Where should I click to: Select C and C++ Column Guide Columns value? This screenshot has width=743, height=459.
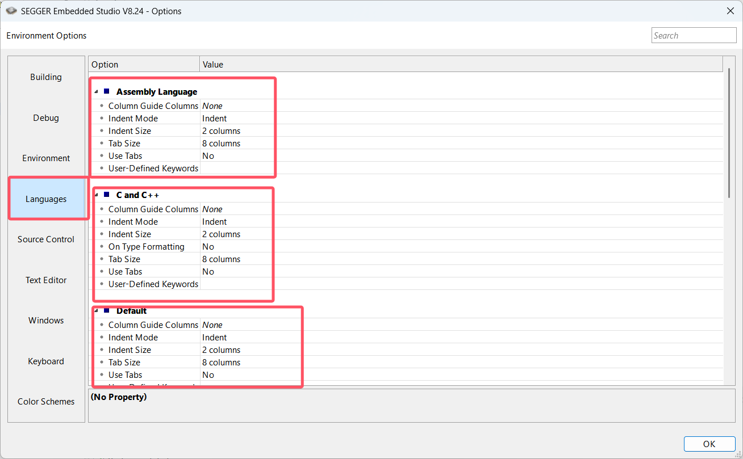coord(461,209)
